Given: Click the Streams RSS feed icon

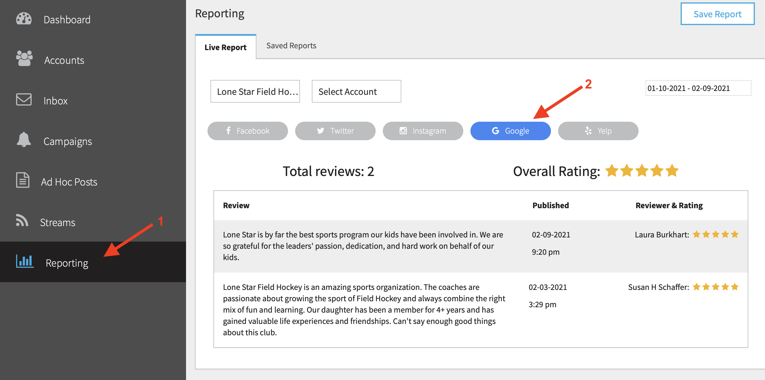Looking at the screenshot, I should tap(22, 221).
